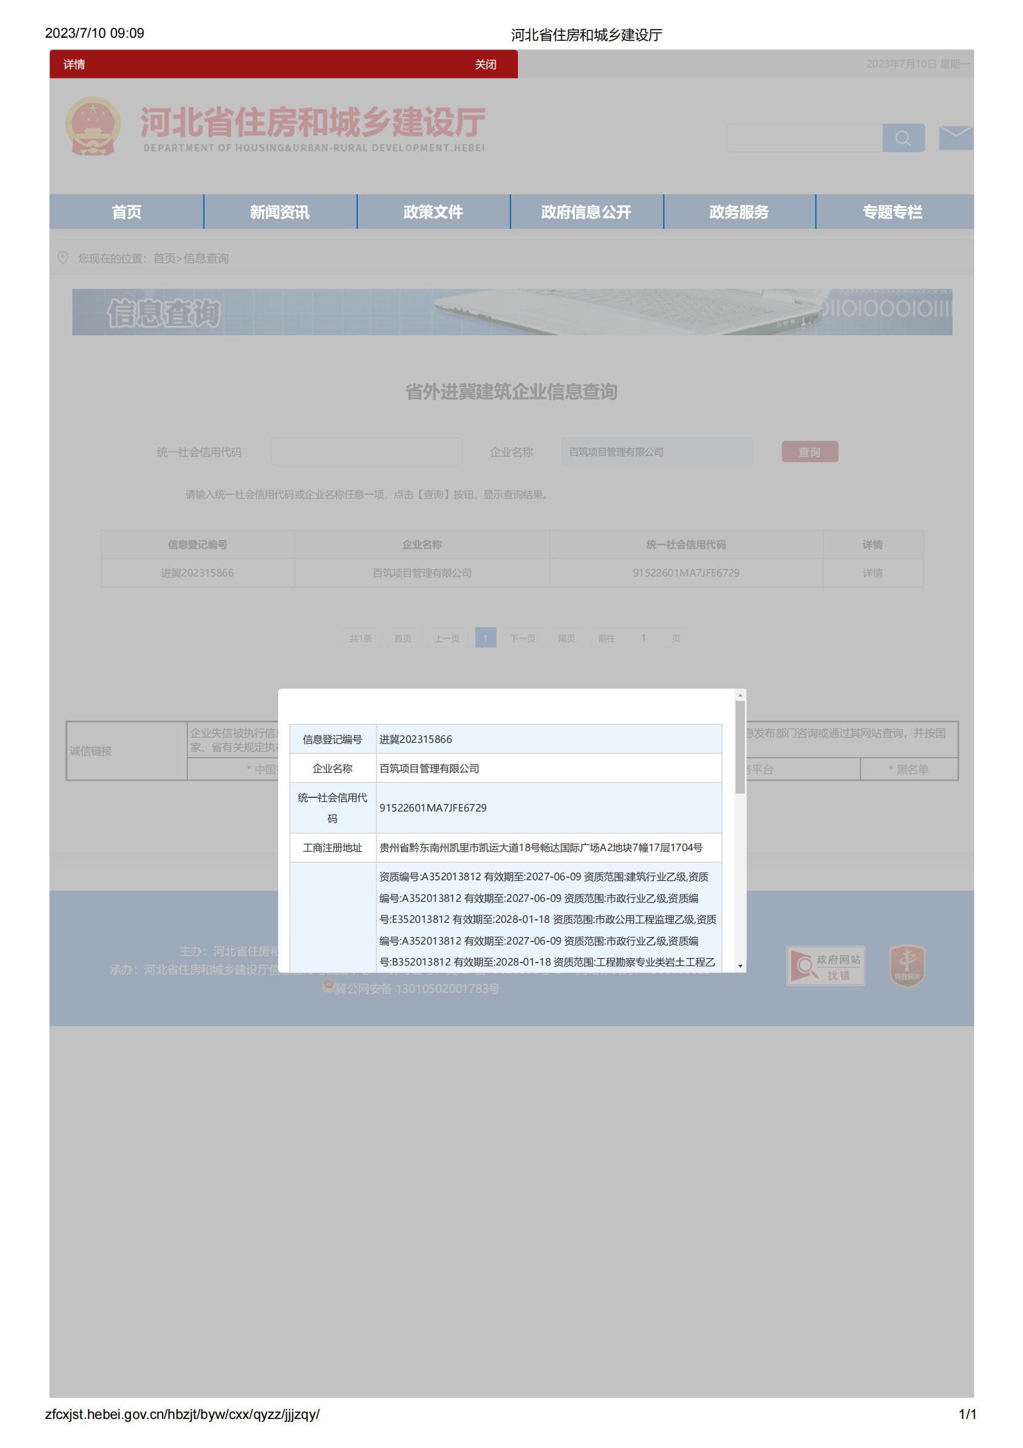Click the magnifier search icon in header
Screen dimensions: 1023x1448
tap(903, 137)
